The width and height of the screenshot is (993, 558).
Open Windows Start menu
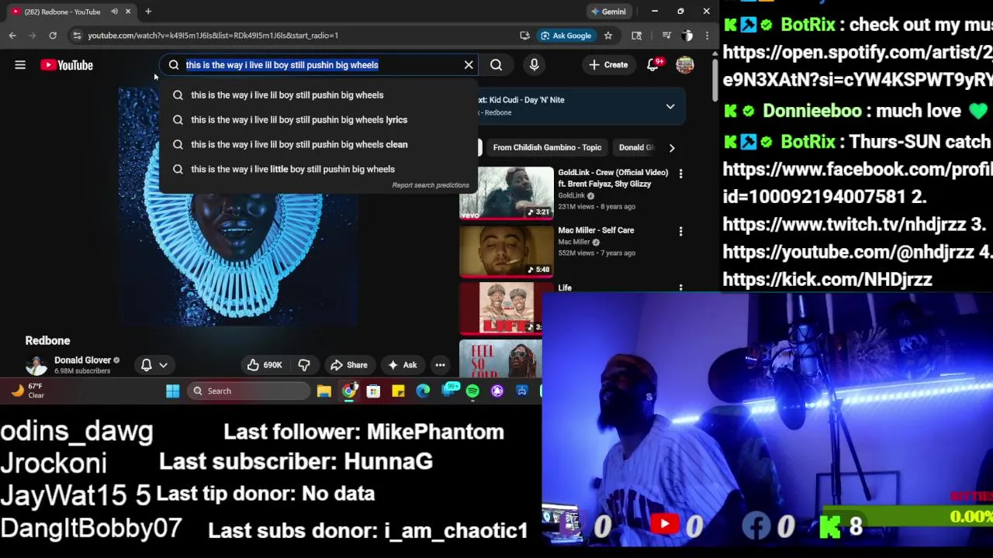173,391
